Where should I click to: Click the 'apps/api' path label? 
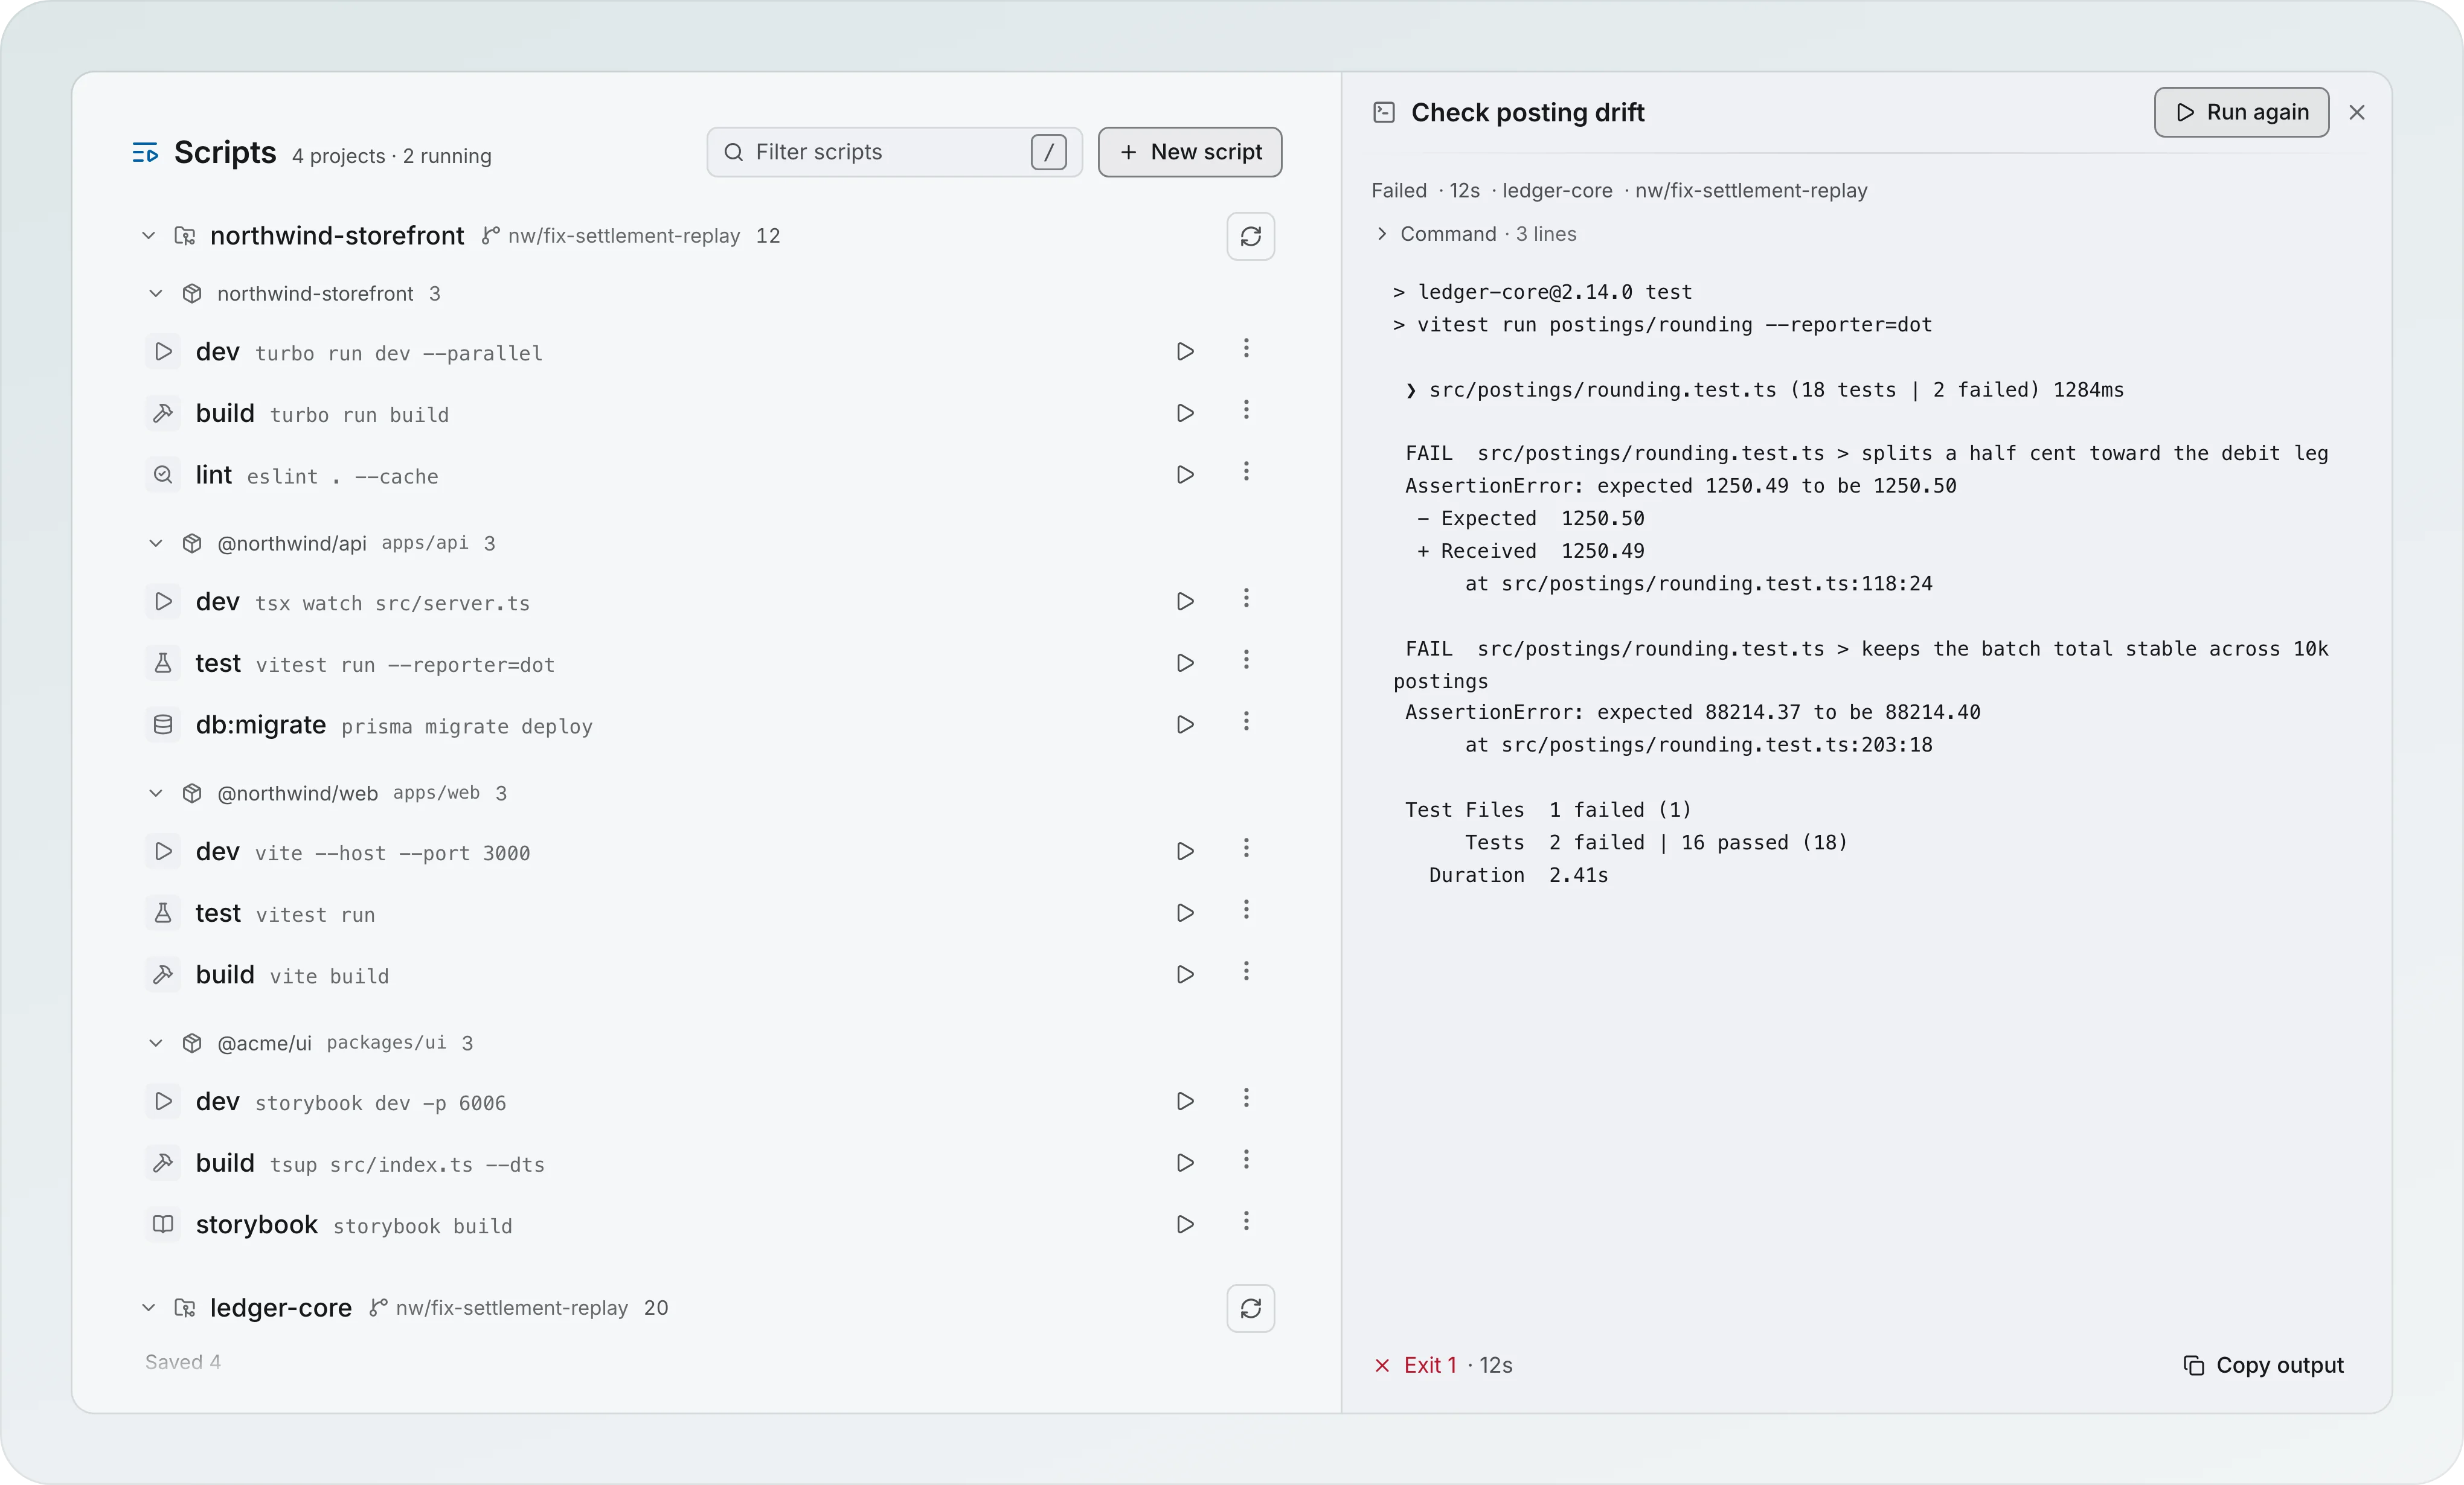[x=424, y=543]
